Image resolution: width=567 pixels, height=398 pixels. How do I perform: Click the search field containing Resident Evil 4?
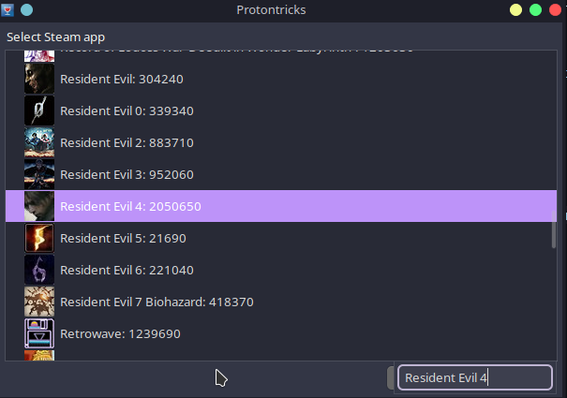(x=475, y=377)
